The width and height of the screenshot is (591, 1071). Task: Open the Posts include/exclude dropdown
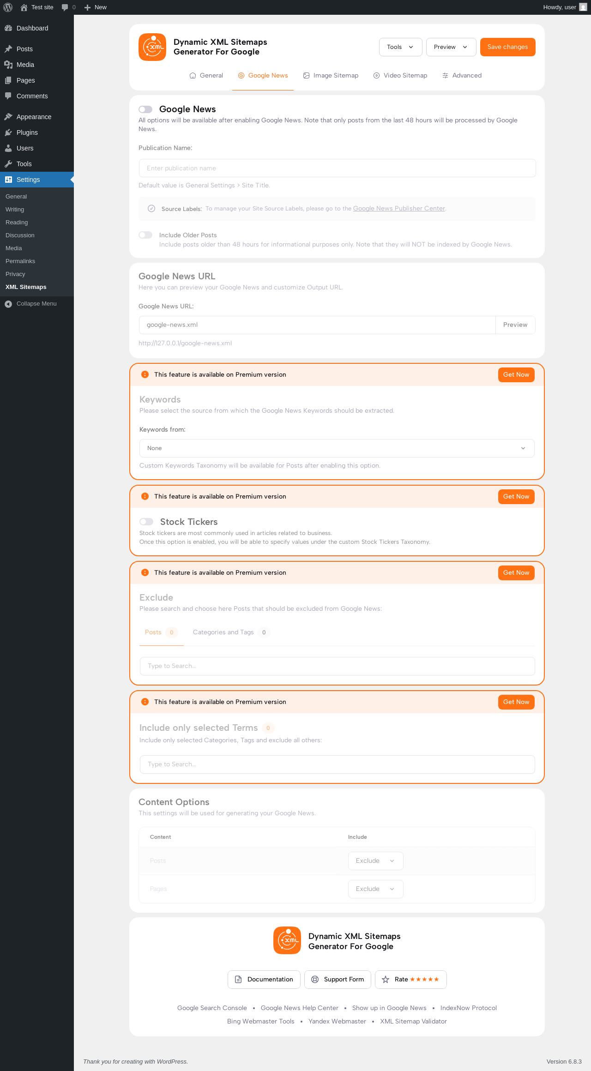(x=375, y=861)
